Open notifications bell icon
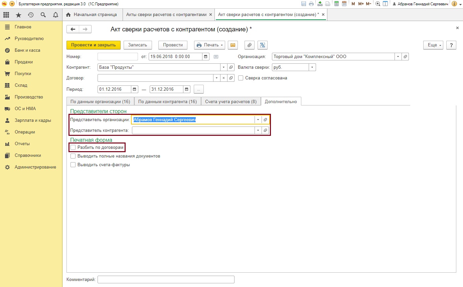This screenshot has width=463, height=287. pos(55,15)
